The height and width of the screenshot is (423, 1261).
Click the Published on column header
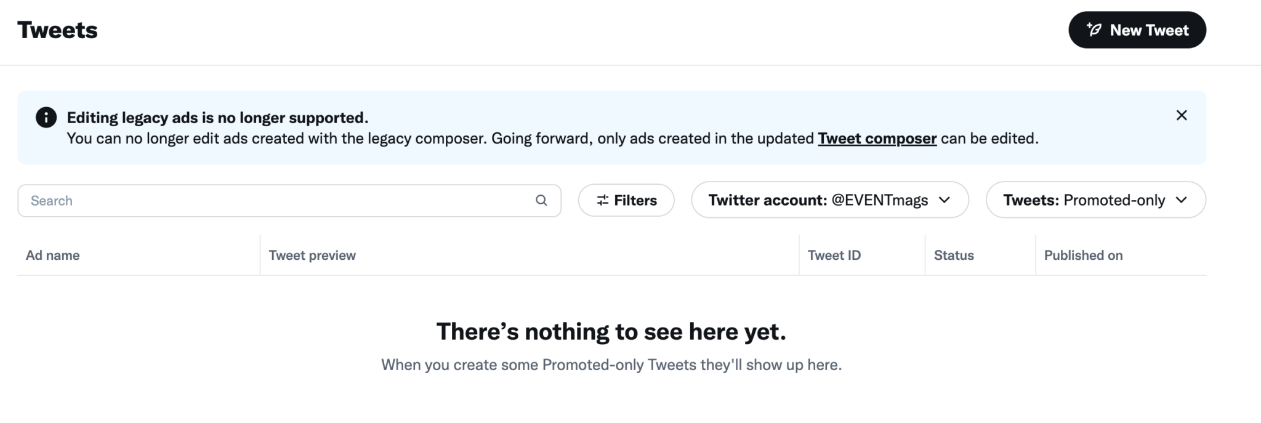(x=1084, y=255)
